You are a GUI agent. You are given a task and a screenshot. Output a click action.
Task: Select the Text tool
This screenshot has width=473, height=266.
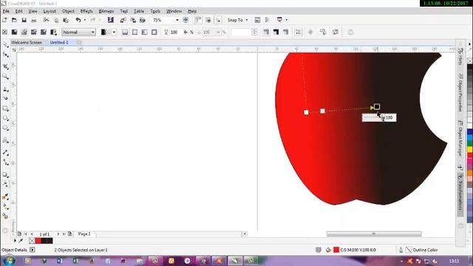click(x=5, y=140)
